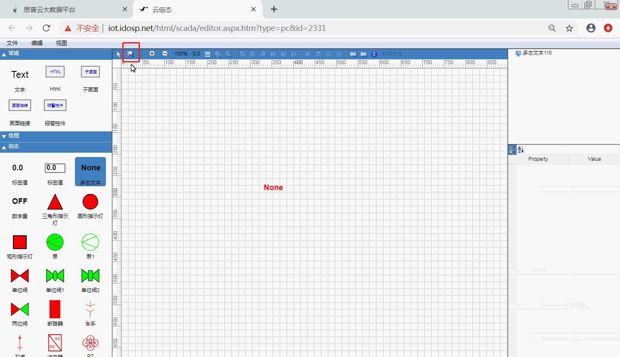Select the pointer arrow tool
This screenshot has width=620, height=357.
tap(118, 54)
